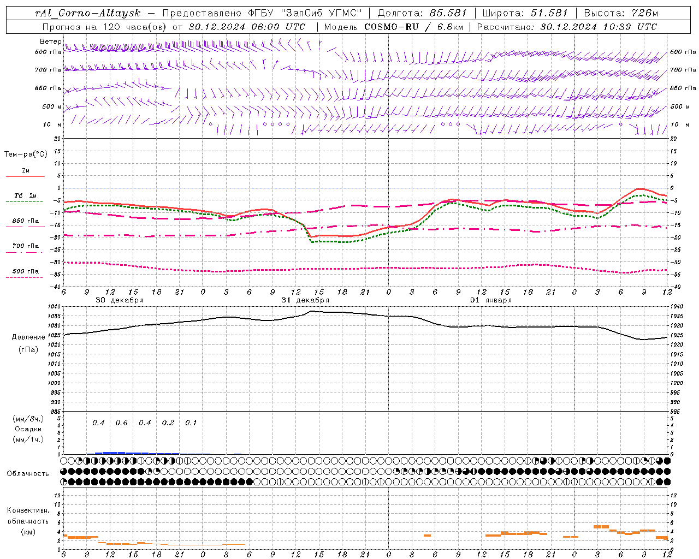This screenshot has width=699, height=559.
Task: Select the '01 января' date label
Action: pos(491,300)
